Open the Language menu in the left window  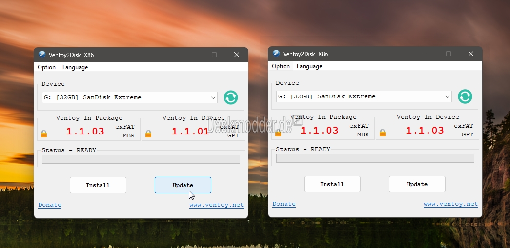tap(75, 67)
